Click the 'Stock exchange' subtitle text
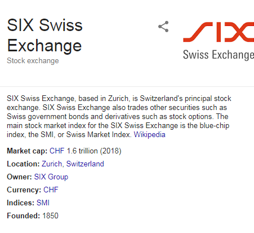Viewport: 254px width, 233px height. (x=33, y=61)
